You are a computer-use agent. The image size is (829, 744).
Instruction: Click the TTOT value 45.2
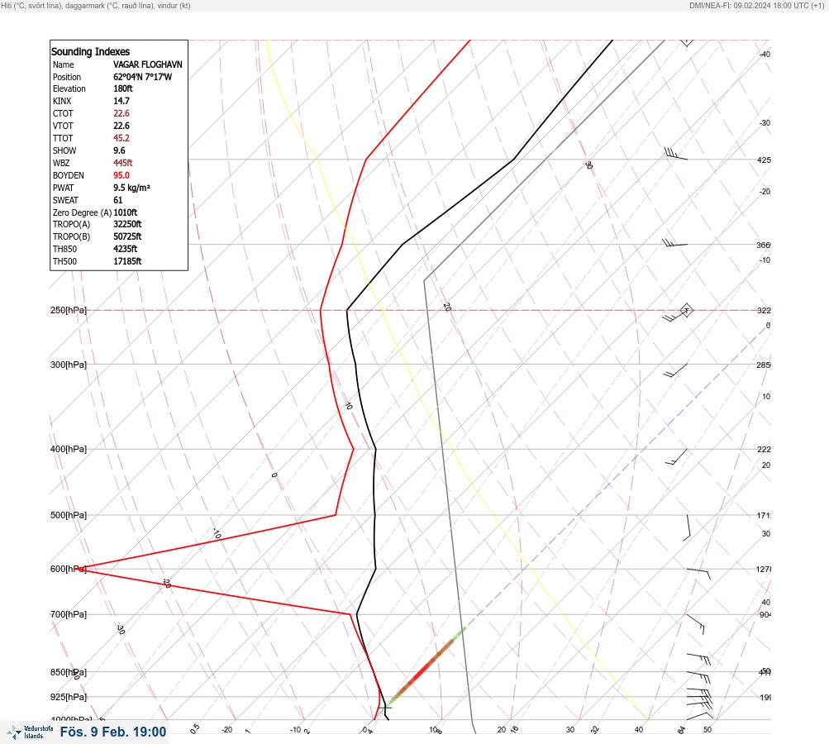pos(121,138)
